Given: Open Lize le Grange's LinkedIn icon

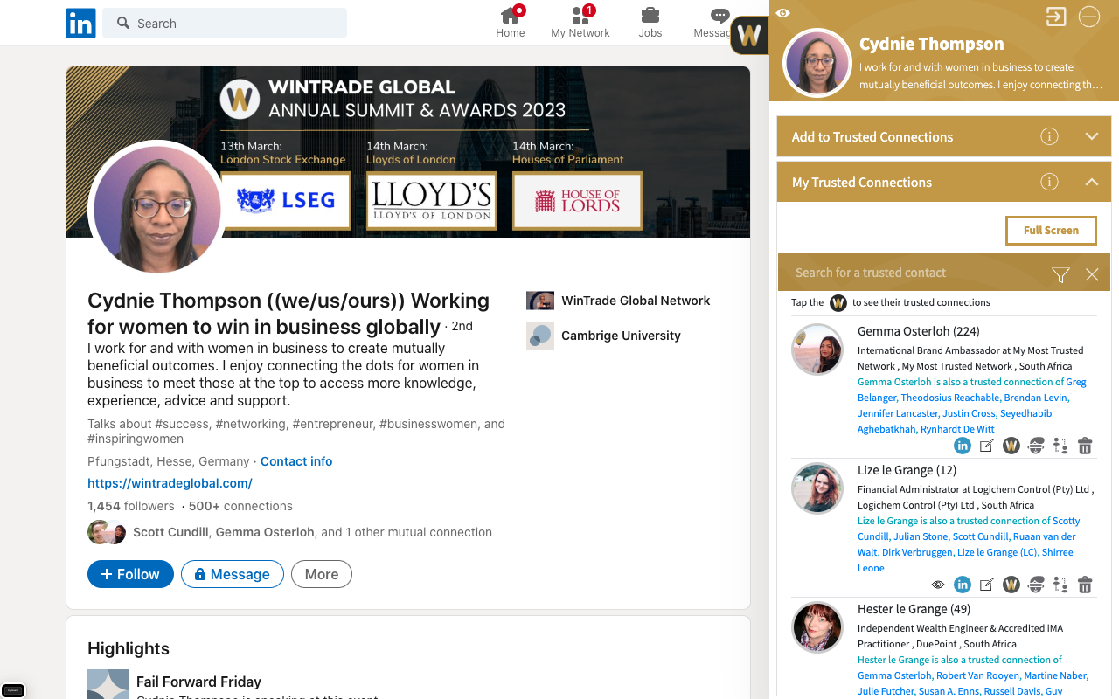Looking at the screenshot, I should pyautogui.click(x=963, y=585).
